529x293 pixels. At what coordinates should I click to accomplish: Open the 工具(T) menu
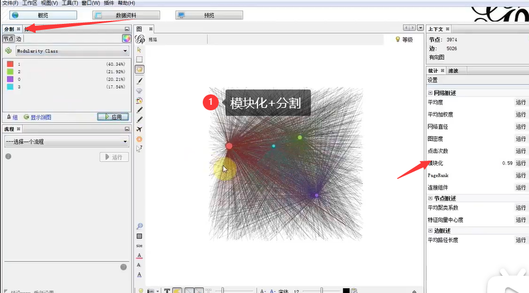click(70, 3)
